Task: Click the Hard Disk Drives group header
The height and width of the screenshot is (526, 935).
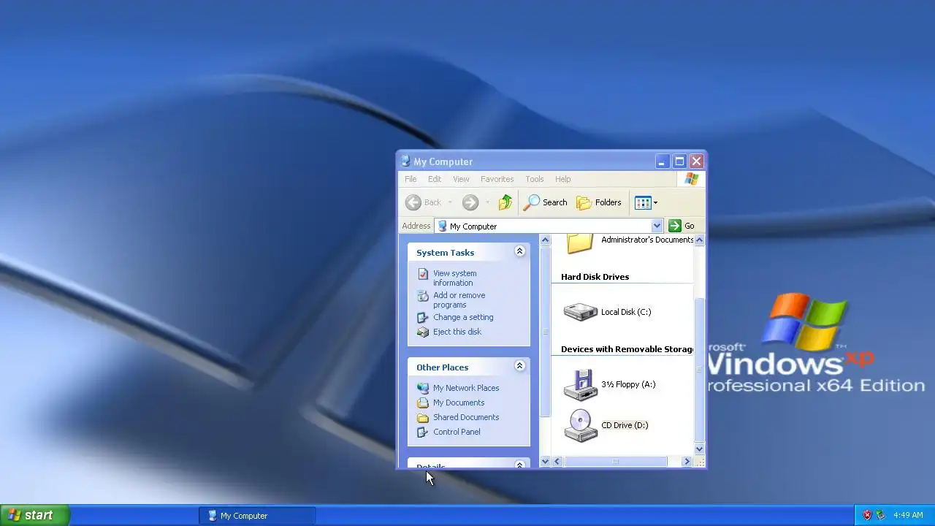Action: (595, 277)
